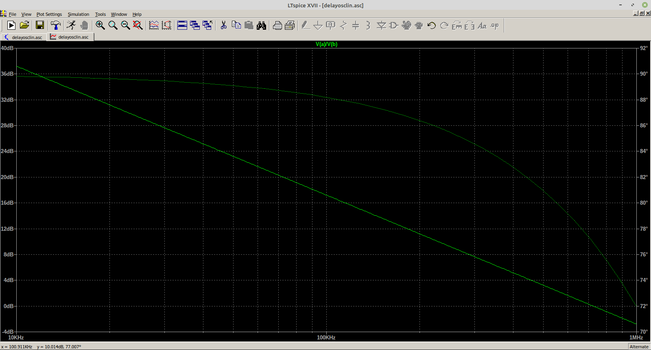Click the 0dB left axis label
This screenshot has height=350, width=651.
coord(9,306)
